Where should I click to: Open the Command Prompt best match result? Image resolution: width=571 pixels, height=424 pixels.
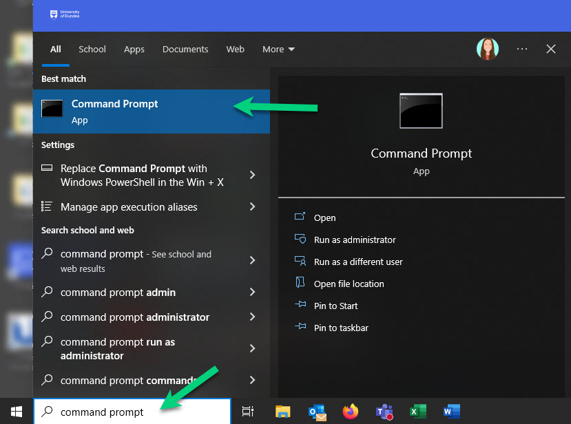[x=152, y=112]
